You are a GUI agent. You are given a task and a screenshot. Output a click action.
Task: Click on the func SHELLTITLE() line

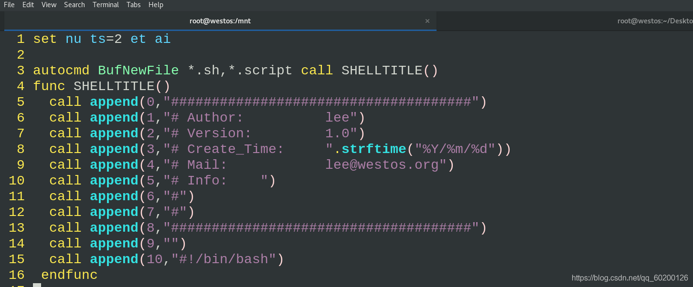click(101, 86)
